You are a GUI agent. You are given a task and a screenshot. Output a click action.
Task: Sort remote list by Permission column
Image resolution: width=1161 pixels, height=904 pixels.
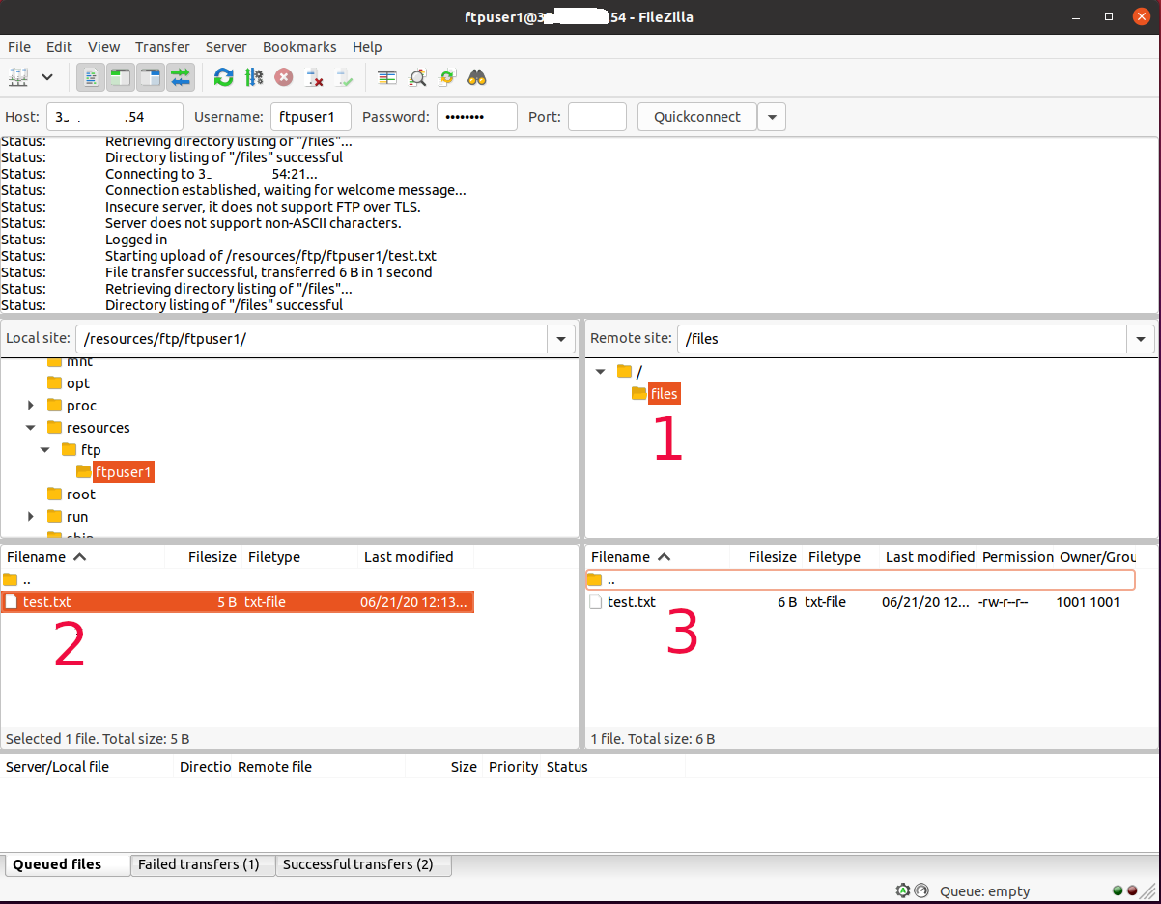(1018, 557)
